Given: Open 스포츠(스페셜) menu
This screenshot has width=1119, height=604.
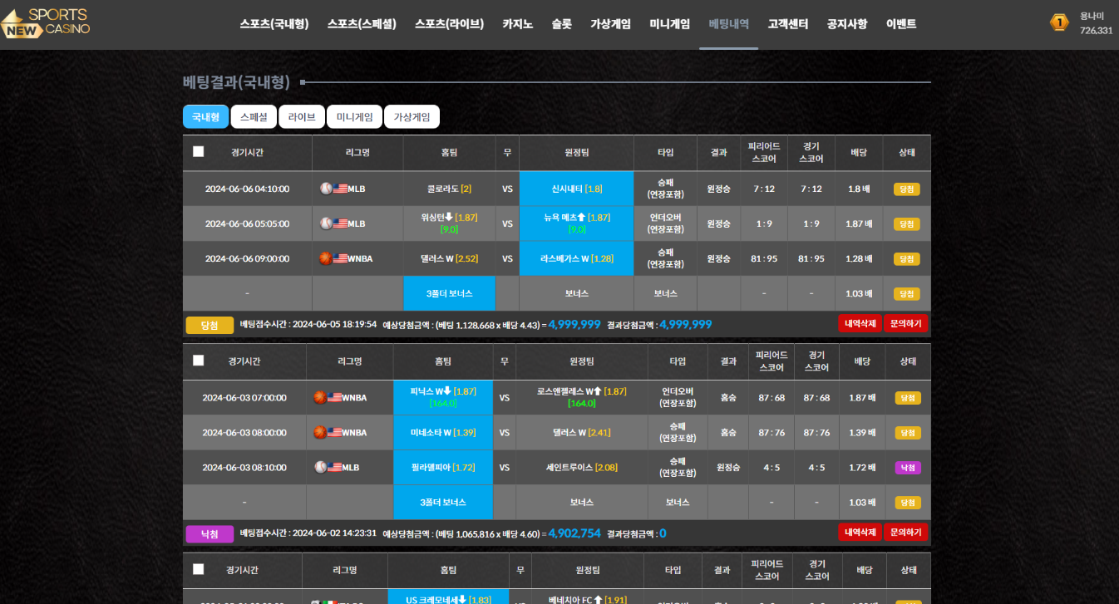Looking at the screenshot, I should coord(362,24).
